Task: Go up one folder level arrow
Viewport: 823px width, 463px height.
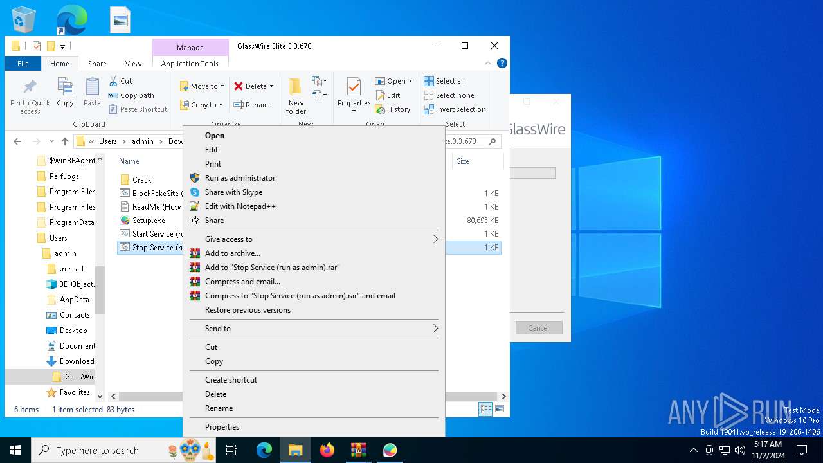Action: (65, 141)
